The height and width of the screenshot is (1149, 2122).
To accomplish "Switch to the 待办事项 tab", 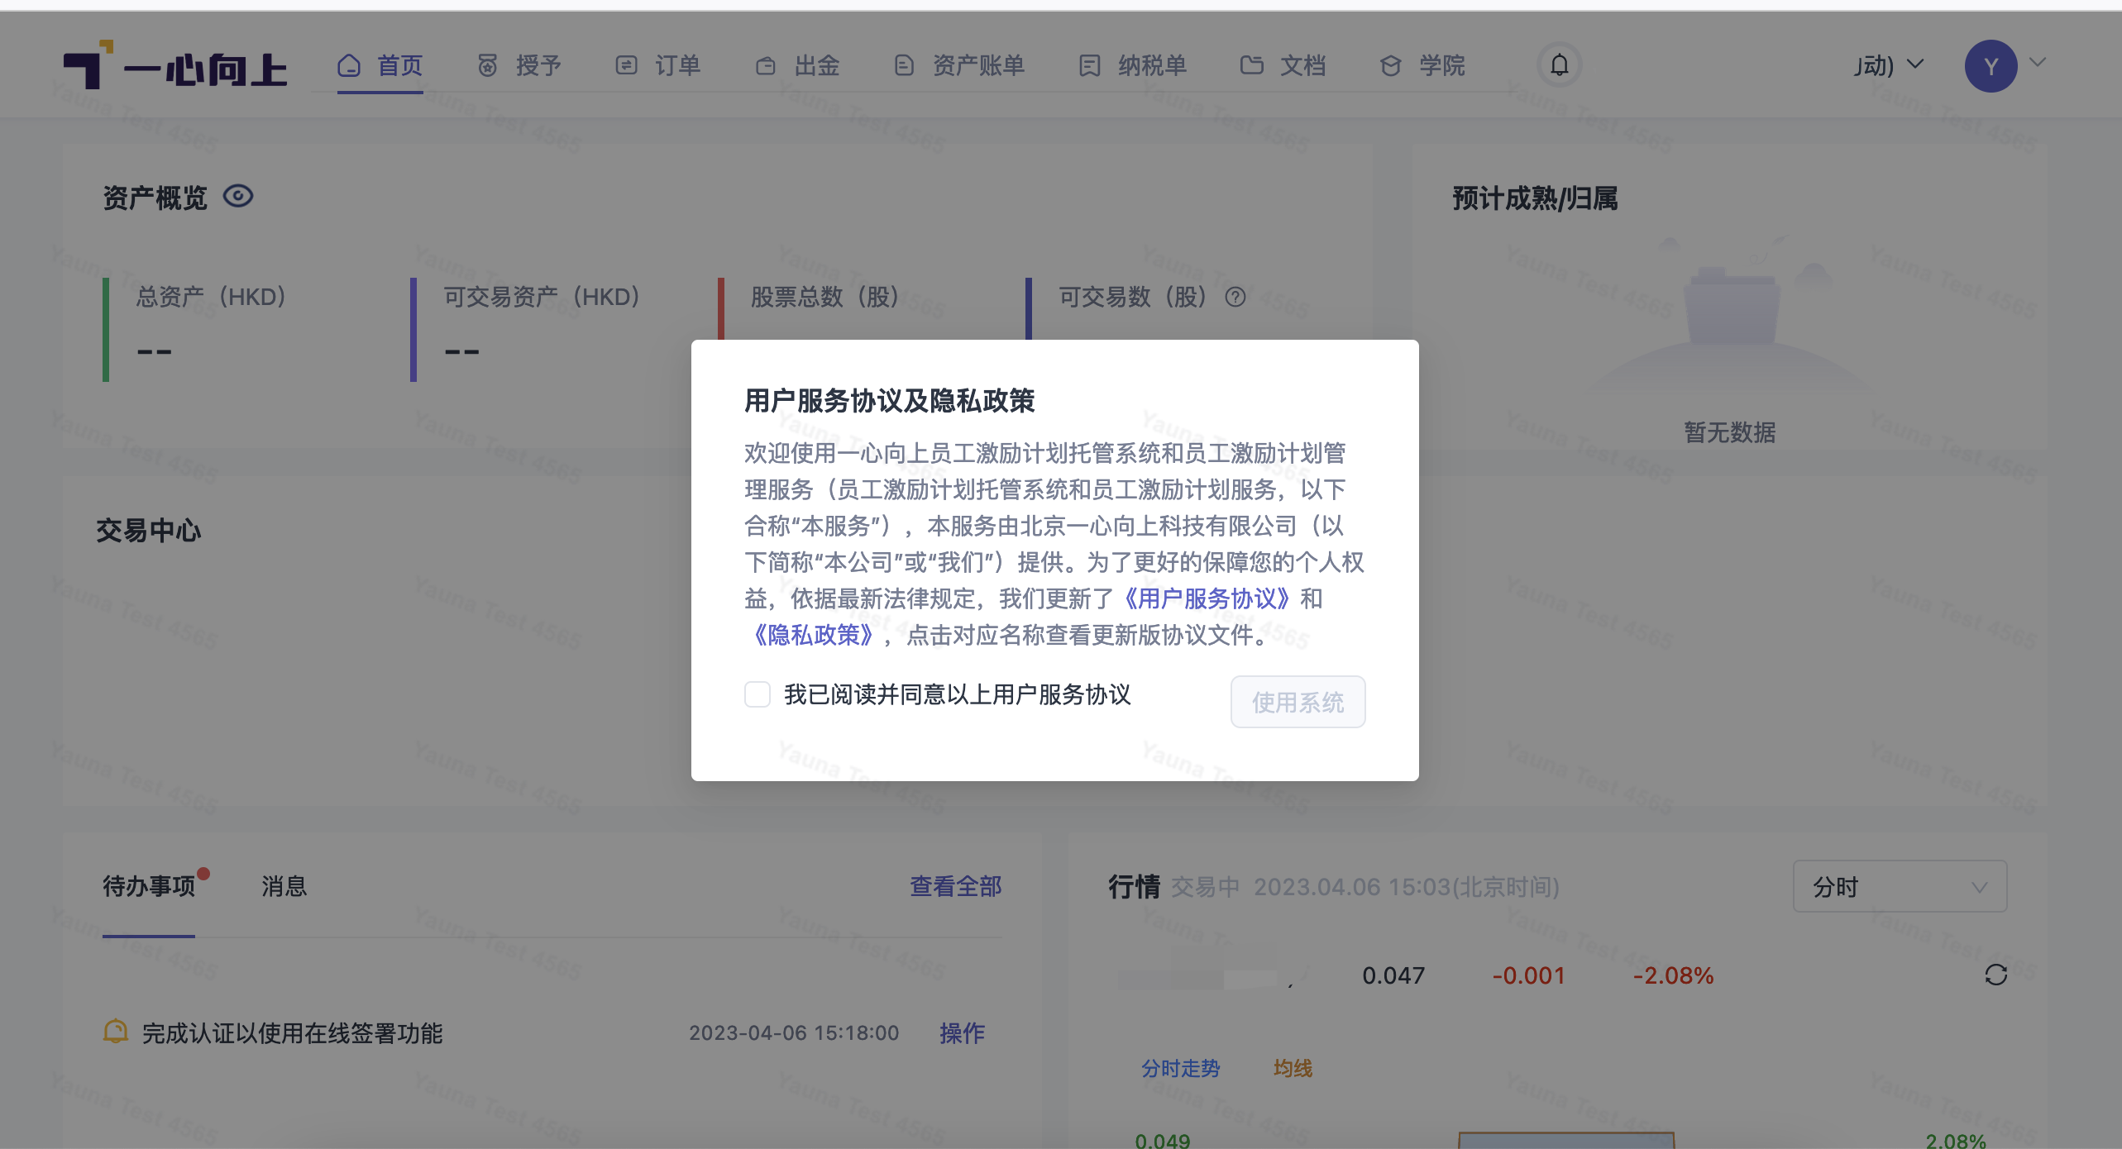I will pyautogui.click(x=149, y=886).
